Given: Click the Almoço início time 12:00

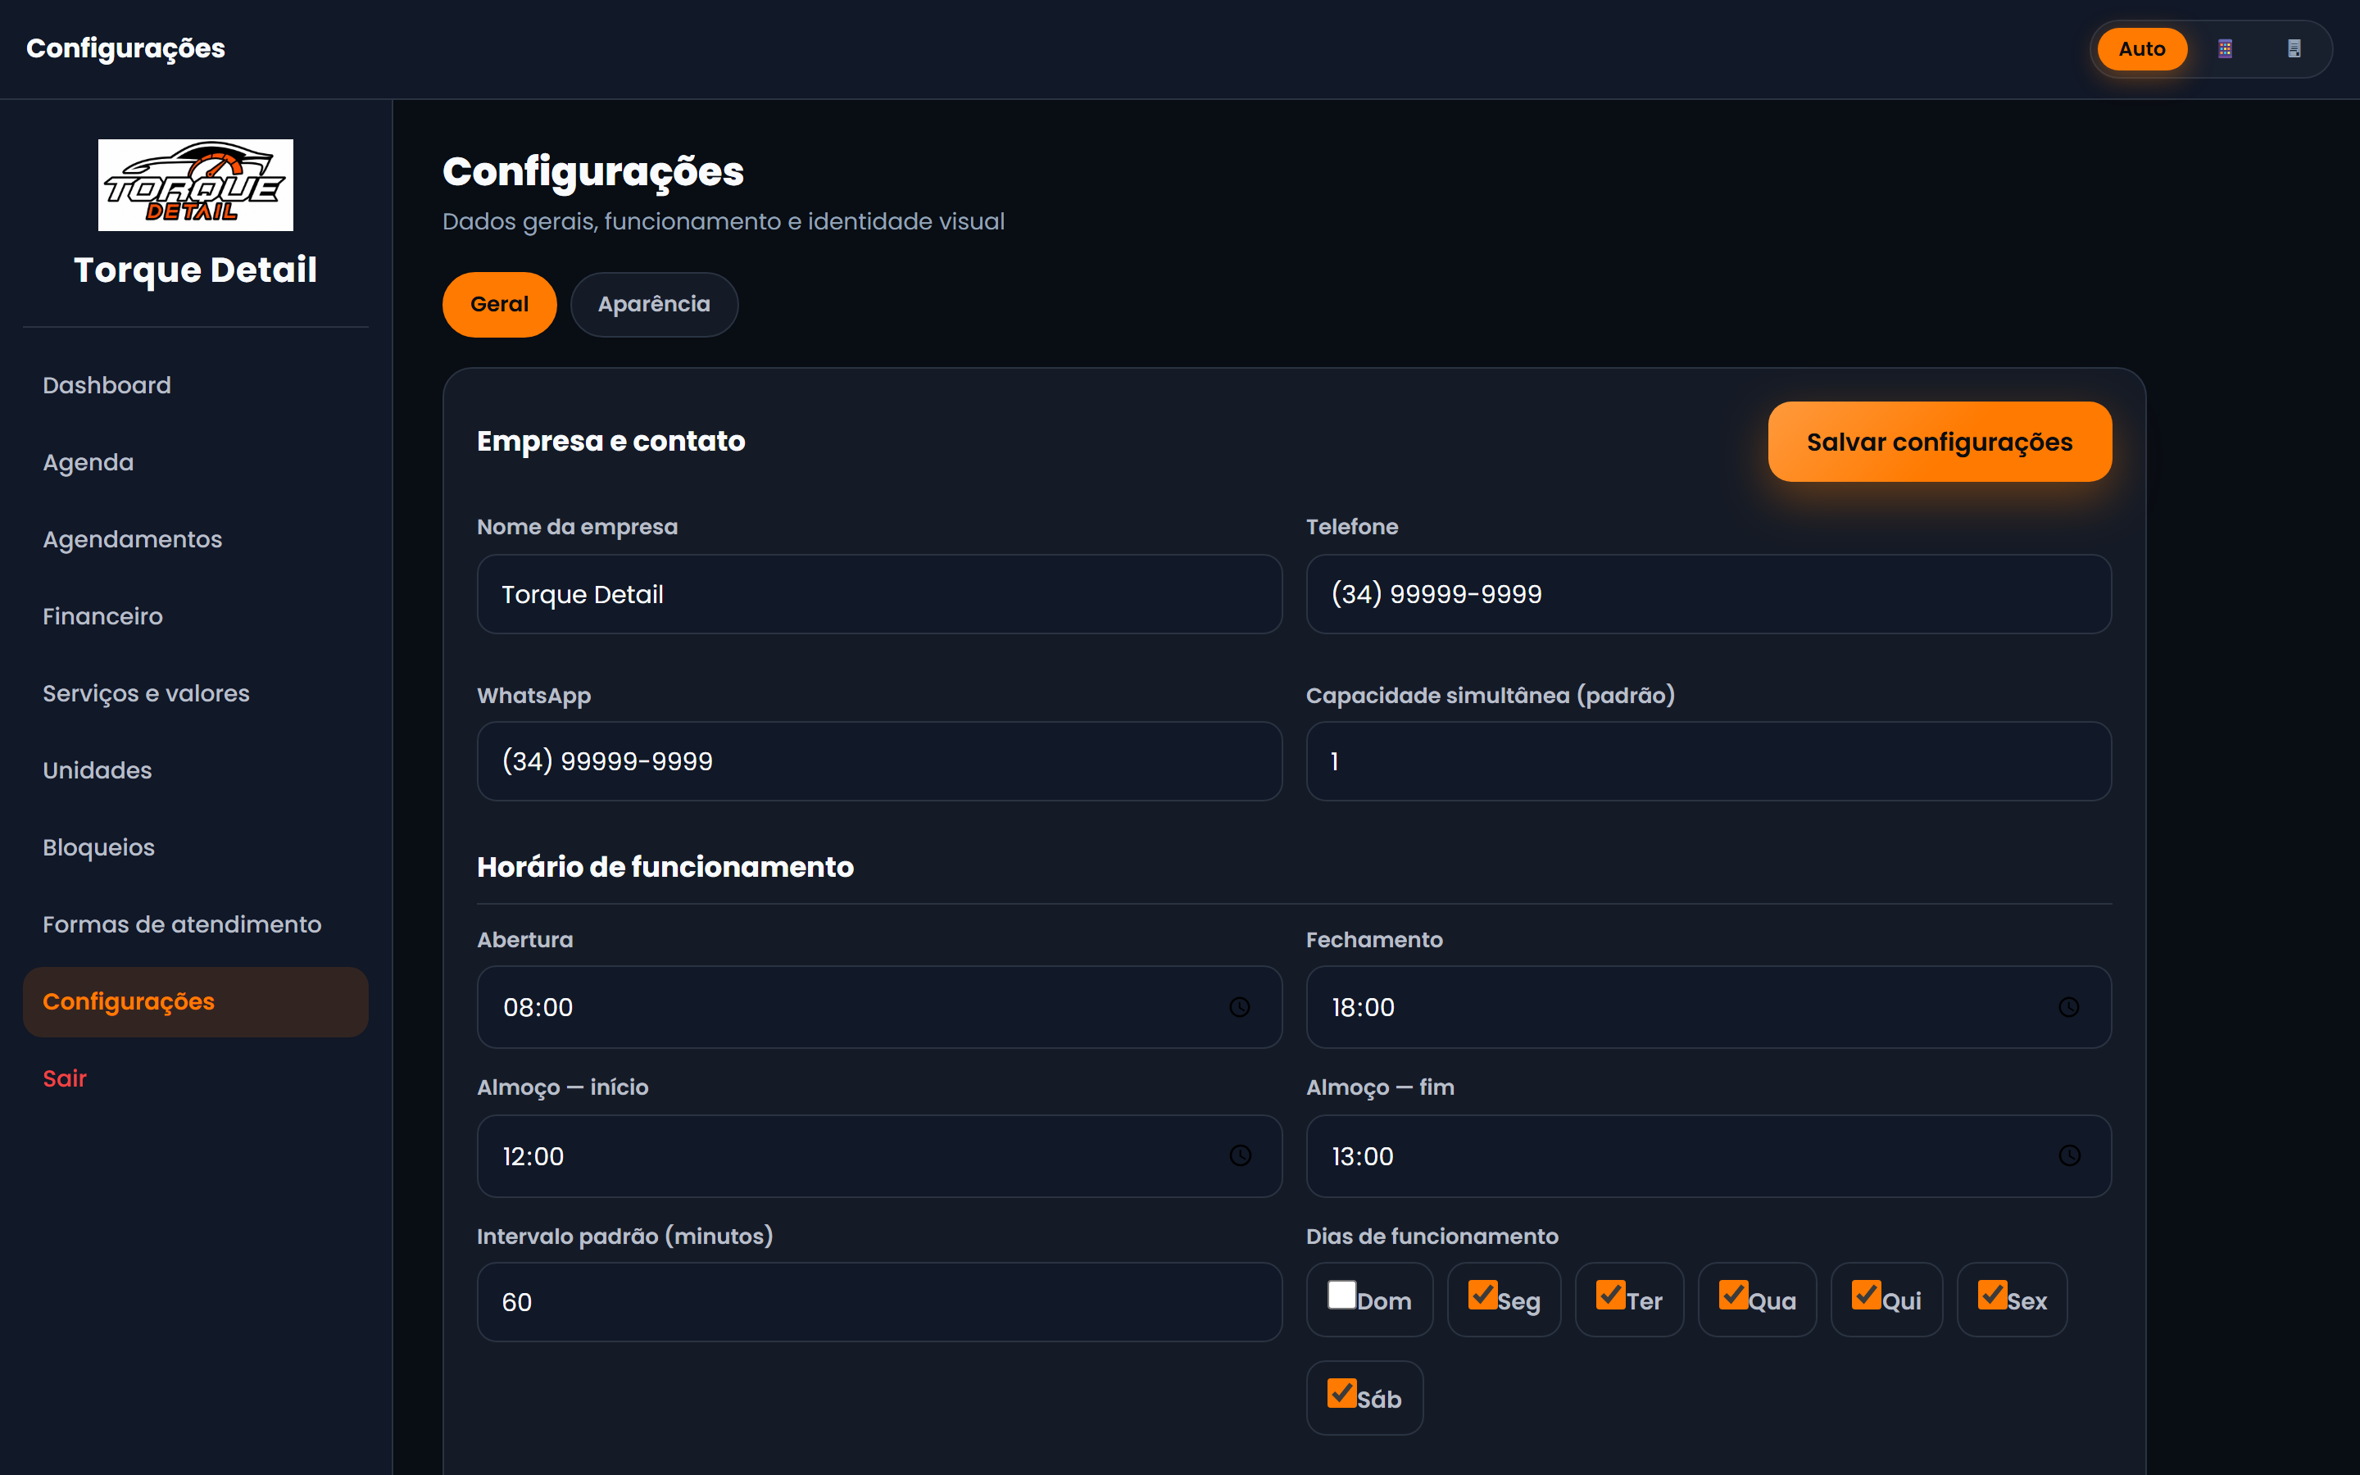Looking at the screenshot, I should [533, 1157].
